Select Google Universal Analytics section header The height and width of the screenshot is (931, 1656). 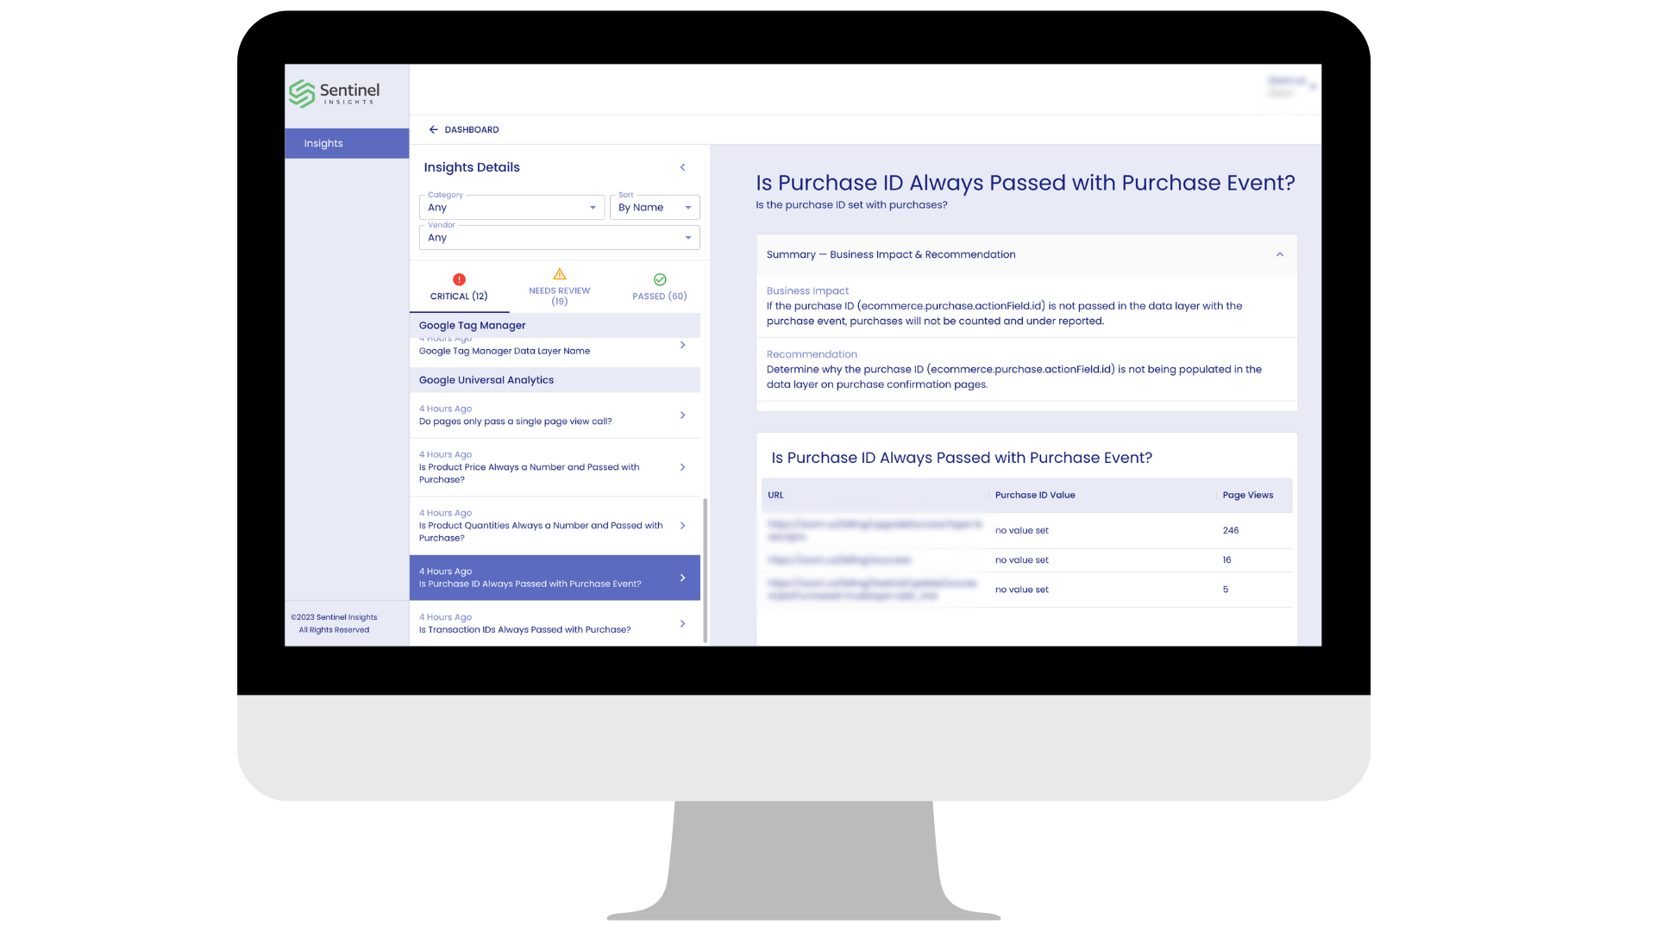pos(486,378)
